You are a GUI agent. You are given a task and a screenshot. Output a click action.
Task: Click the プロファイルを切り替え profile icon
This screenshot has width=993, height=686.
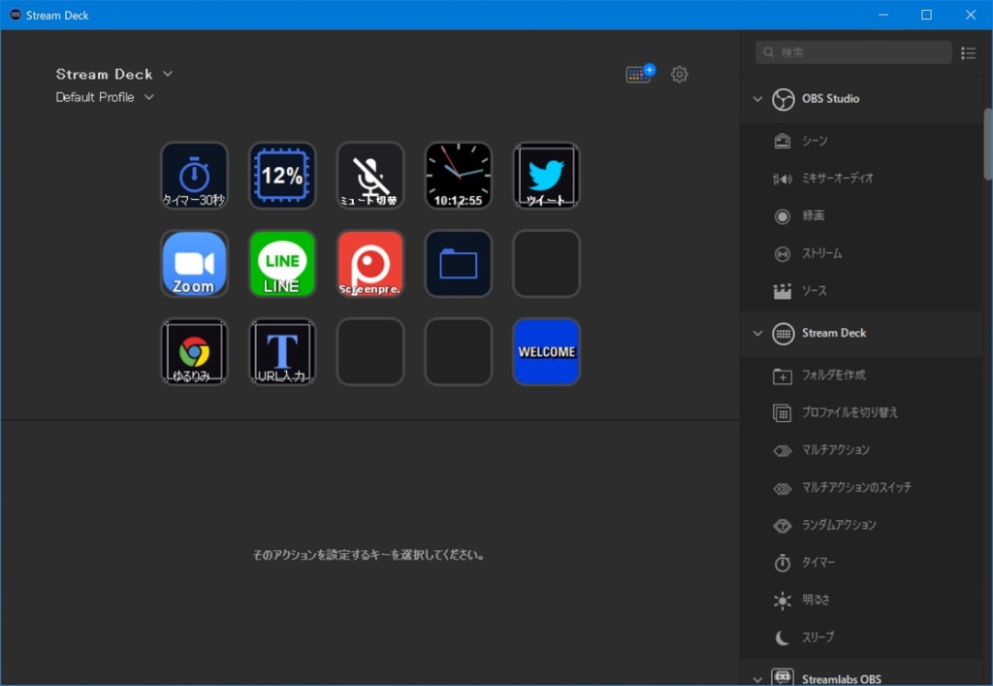point(783,413)
